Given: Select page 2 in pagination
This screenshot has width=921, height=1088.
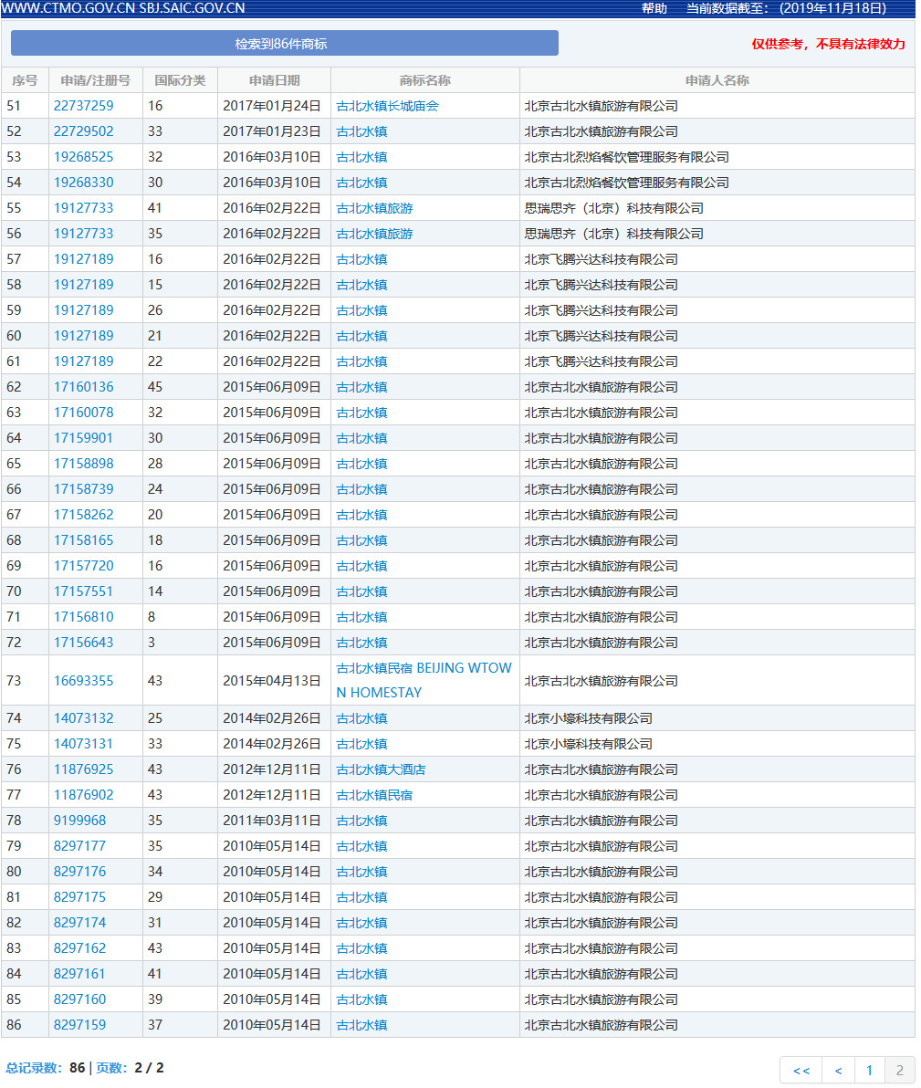Looking at the screenshot, I should 899,1070.
